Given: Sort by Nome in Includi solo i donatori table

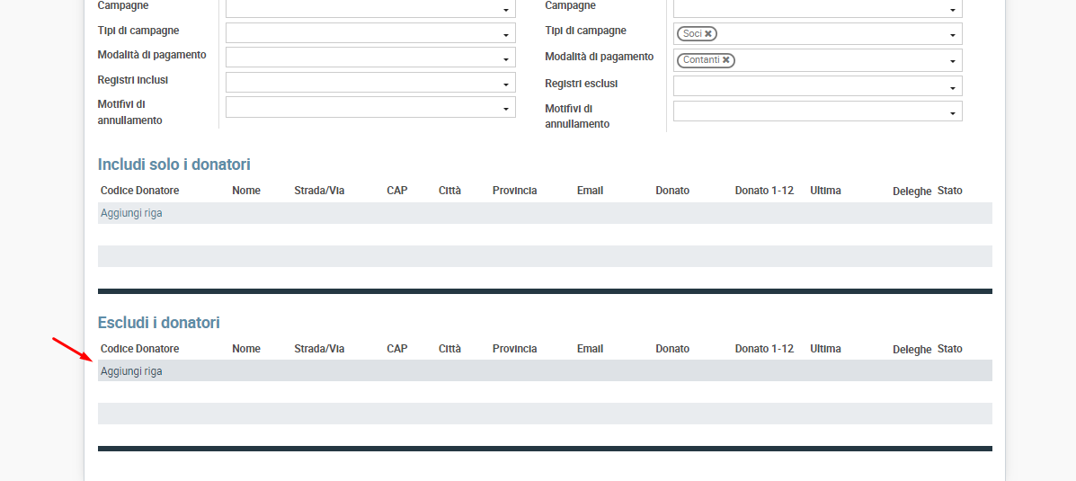Looking at the screenshot, I should click(x=245, y=191).
